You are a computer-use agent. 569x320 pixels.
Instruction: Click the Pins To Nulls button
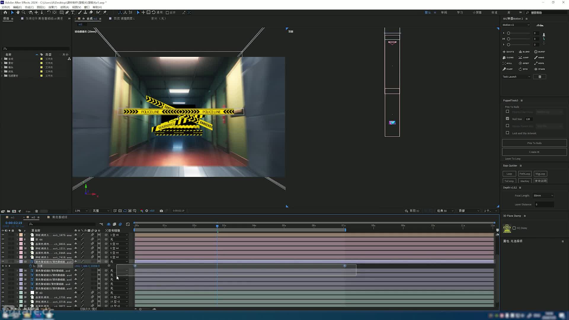[x=534, y=143]
